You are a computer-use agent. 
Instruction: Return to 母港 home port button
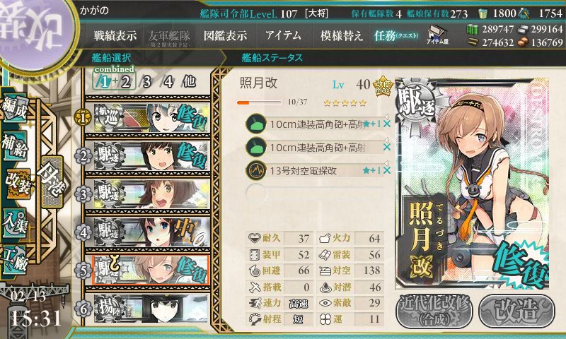click(x=52, y=182)
